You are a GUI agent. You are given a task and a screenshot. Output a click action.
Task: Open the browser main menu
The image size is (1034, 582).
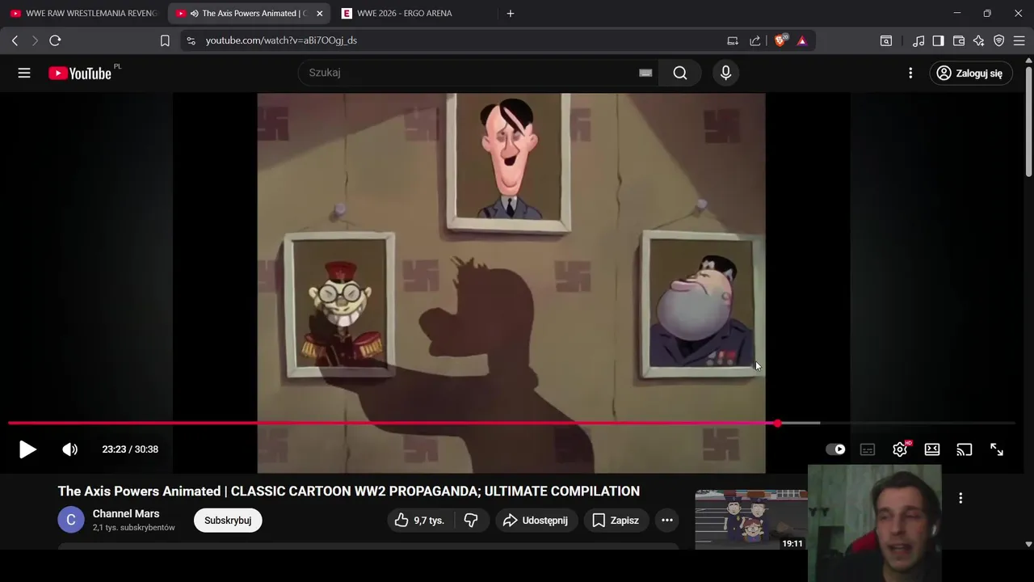[x=1019, y=40]
